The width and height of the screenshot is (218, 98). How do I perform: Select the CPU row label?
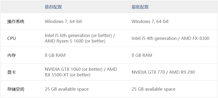(11, 39)
